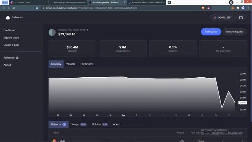Click the Balancer logo icon
This screenshot has width=252, height=142.
click(x=8, y=17)
